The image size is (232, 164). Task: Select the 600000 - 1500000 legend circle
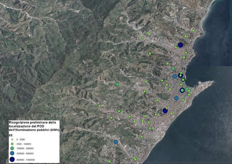12,159
